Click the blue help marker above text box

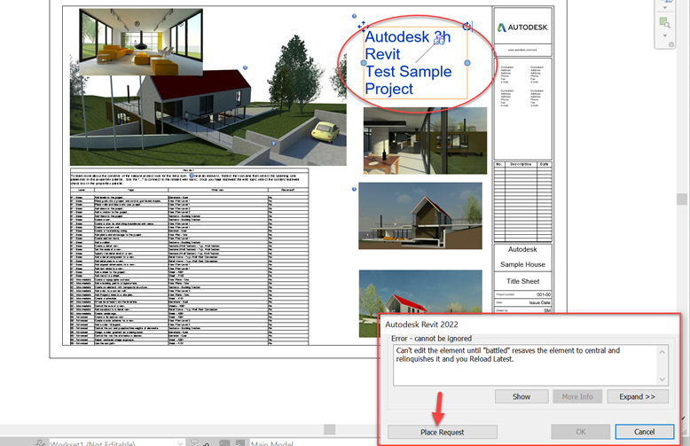pyautogui.click(x=354, y=16)
